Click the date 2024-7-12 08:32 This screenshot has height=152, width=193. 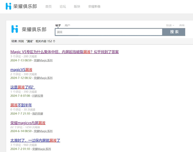(x=21, y=78)
